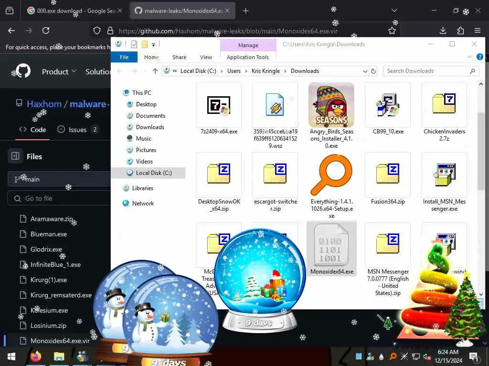Viewport: 489px width, 366px height.
Task: Click the breadcrumb chevron after Local Disk
Action: [x=222, y=71]
